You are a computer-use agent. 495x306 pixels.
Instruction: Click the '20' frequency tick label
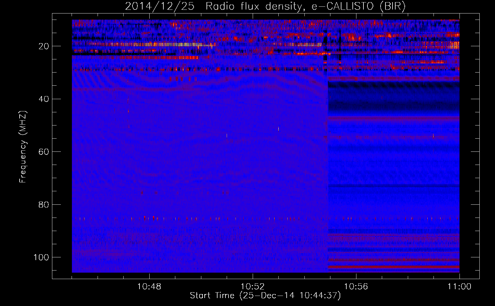44,47
